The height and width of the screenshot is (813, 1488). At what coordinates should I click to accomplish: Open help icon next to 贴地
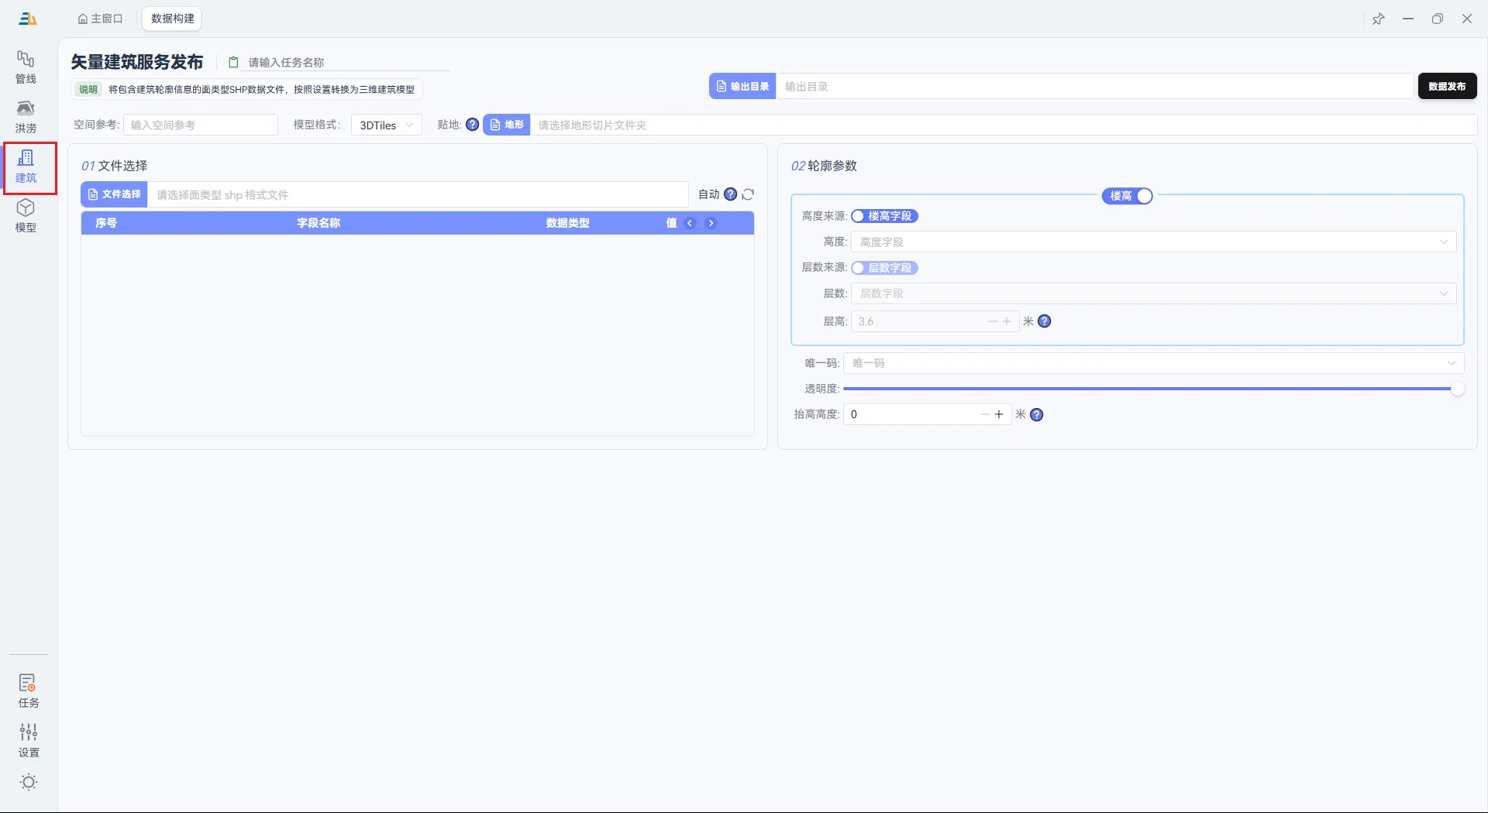472,125
